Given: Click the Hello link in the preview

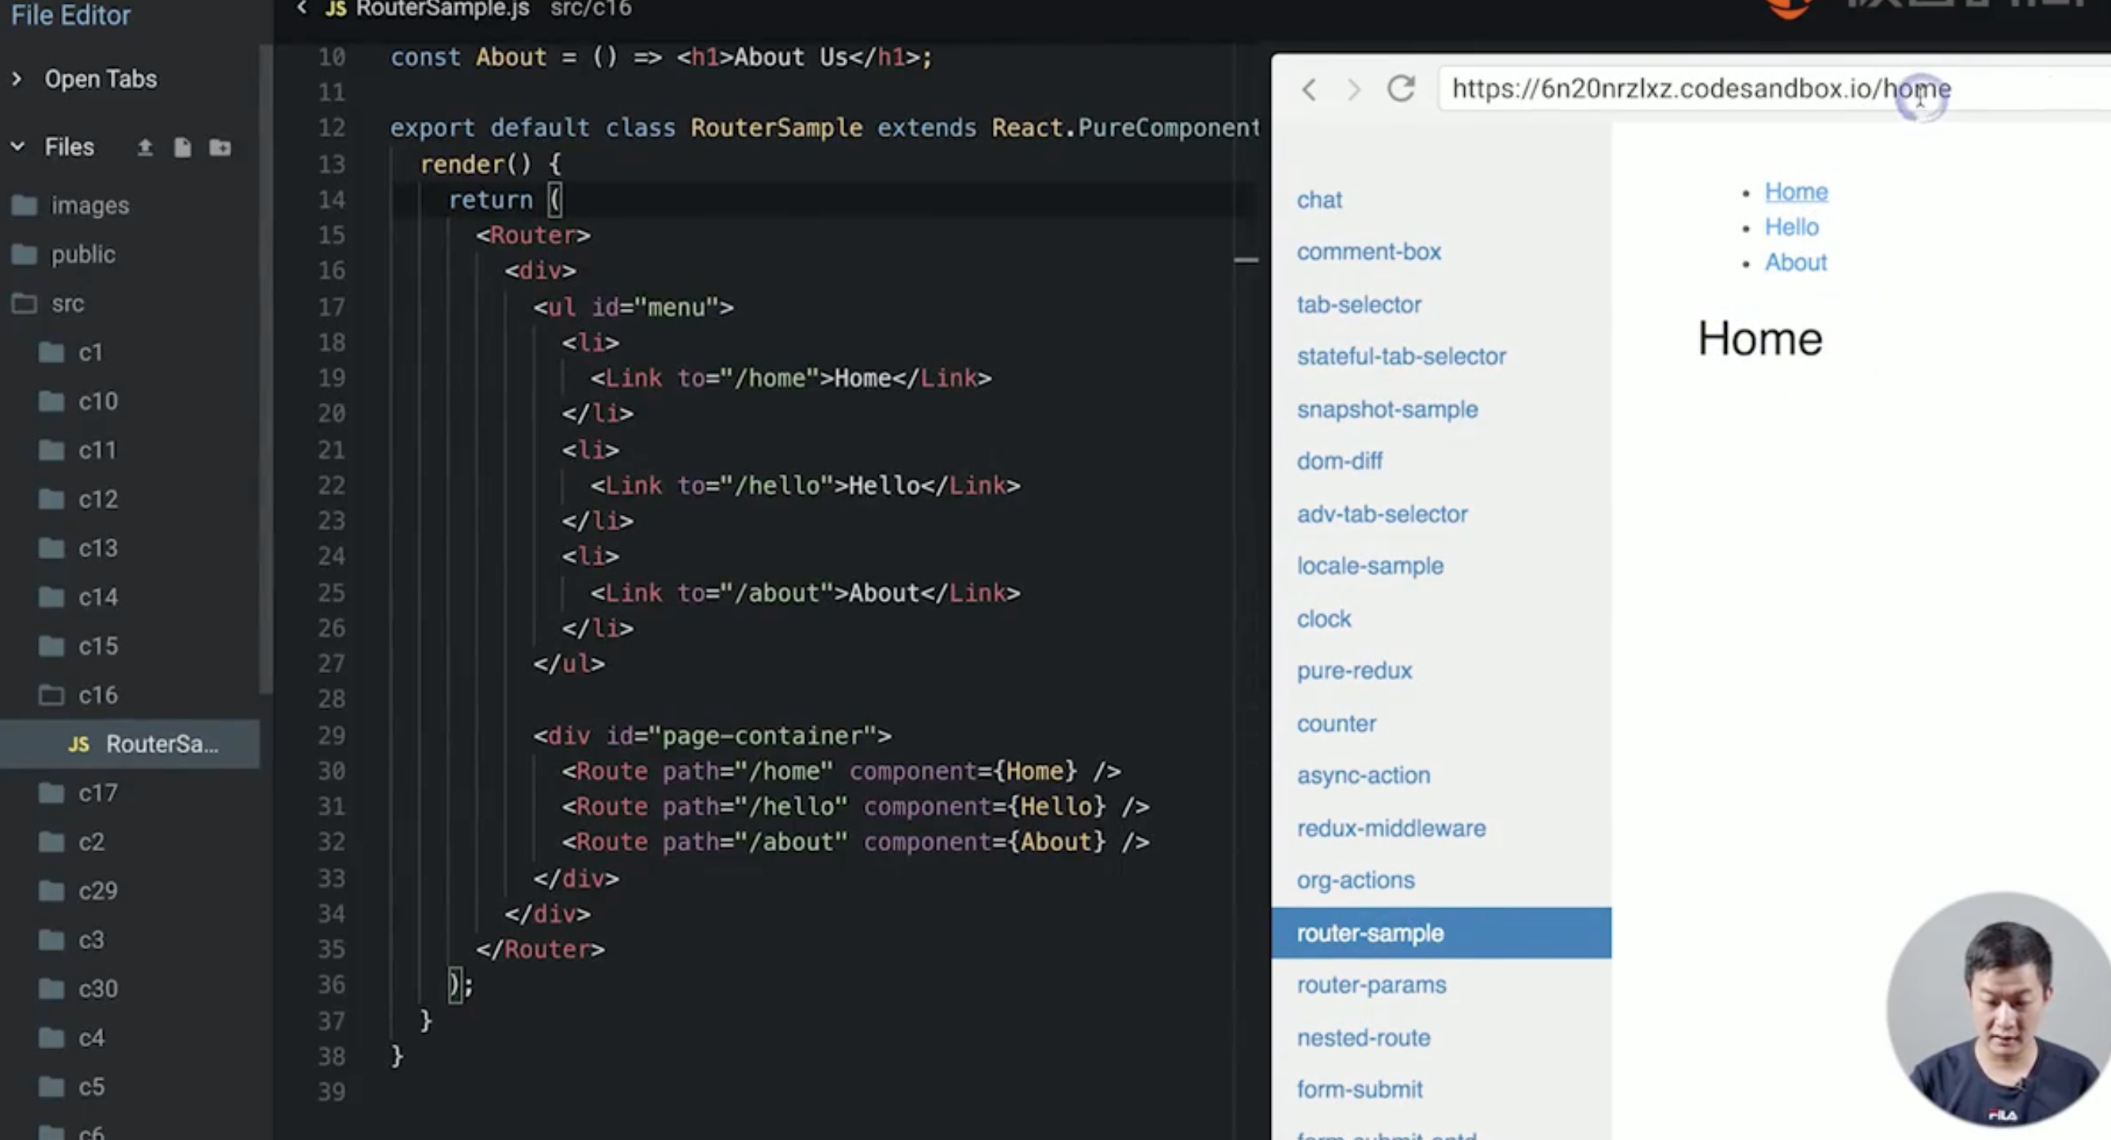Looking at the screenshot, I should [x=1791, y=227].
